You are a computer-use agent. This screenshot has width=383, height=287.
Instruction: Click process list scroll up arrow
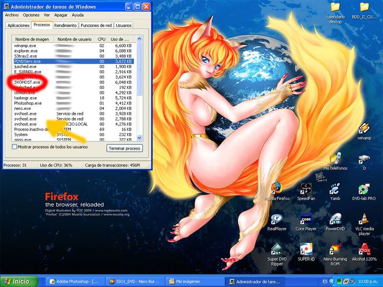[139, 39]
